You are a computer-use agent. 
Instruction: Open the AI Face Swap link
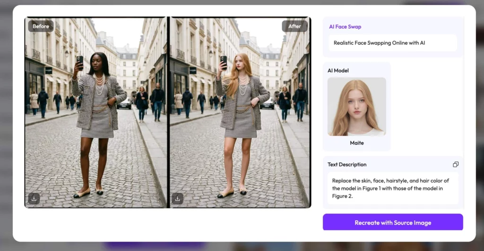click(345, 27)
